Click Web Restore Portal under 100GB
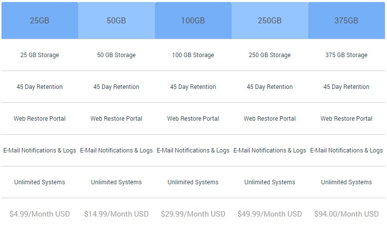The image size is (387, 228). [193, 118]
